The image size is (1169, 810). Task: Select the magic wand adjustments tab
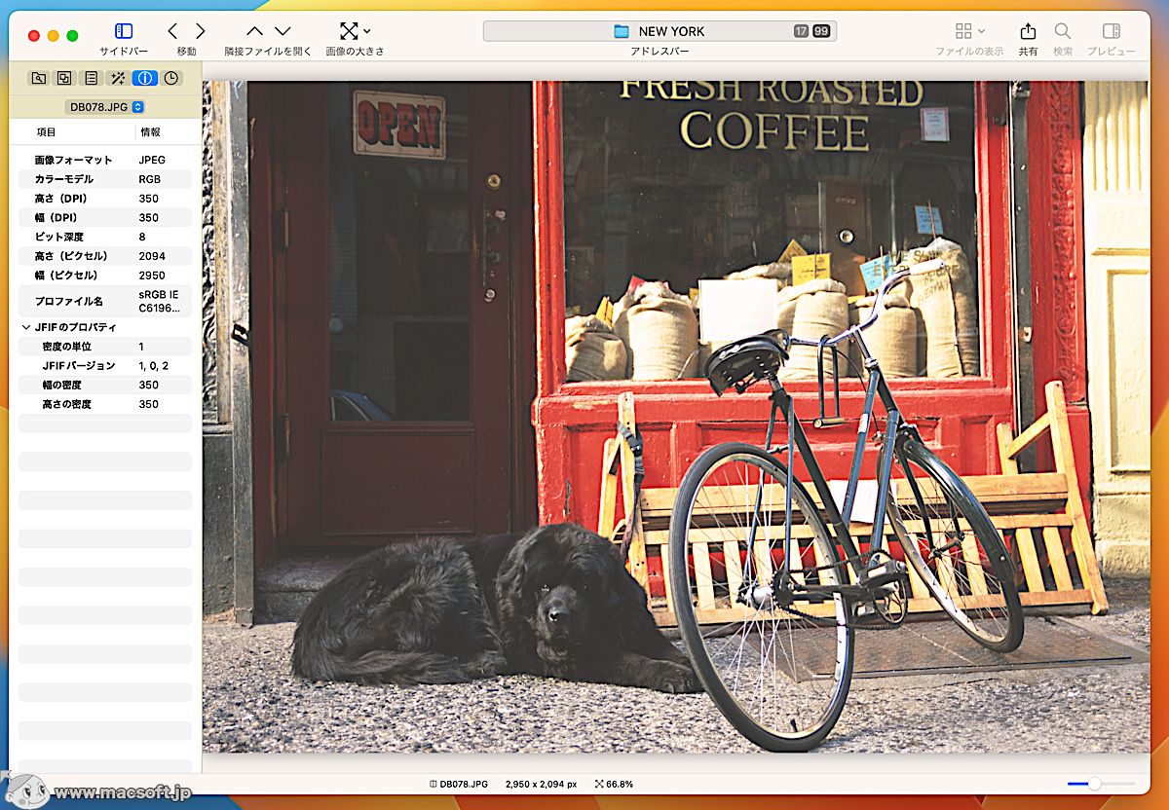118,78
